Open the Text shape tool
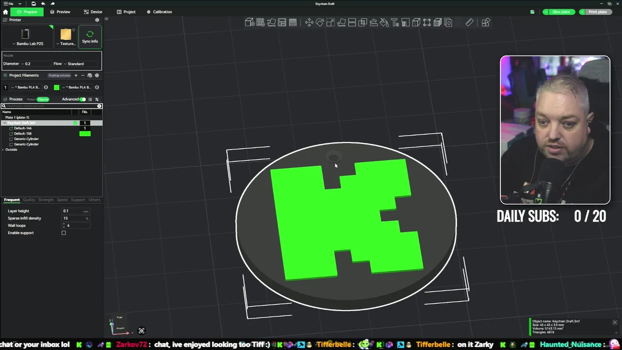This screenshot has height=350, width=622. click(x=395, y=22)
